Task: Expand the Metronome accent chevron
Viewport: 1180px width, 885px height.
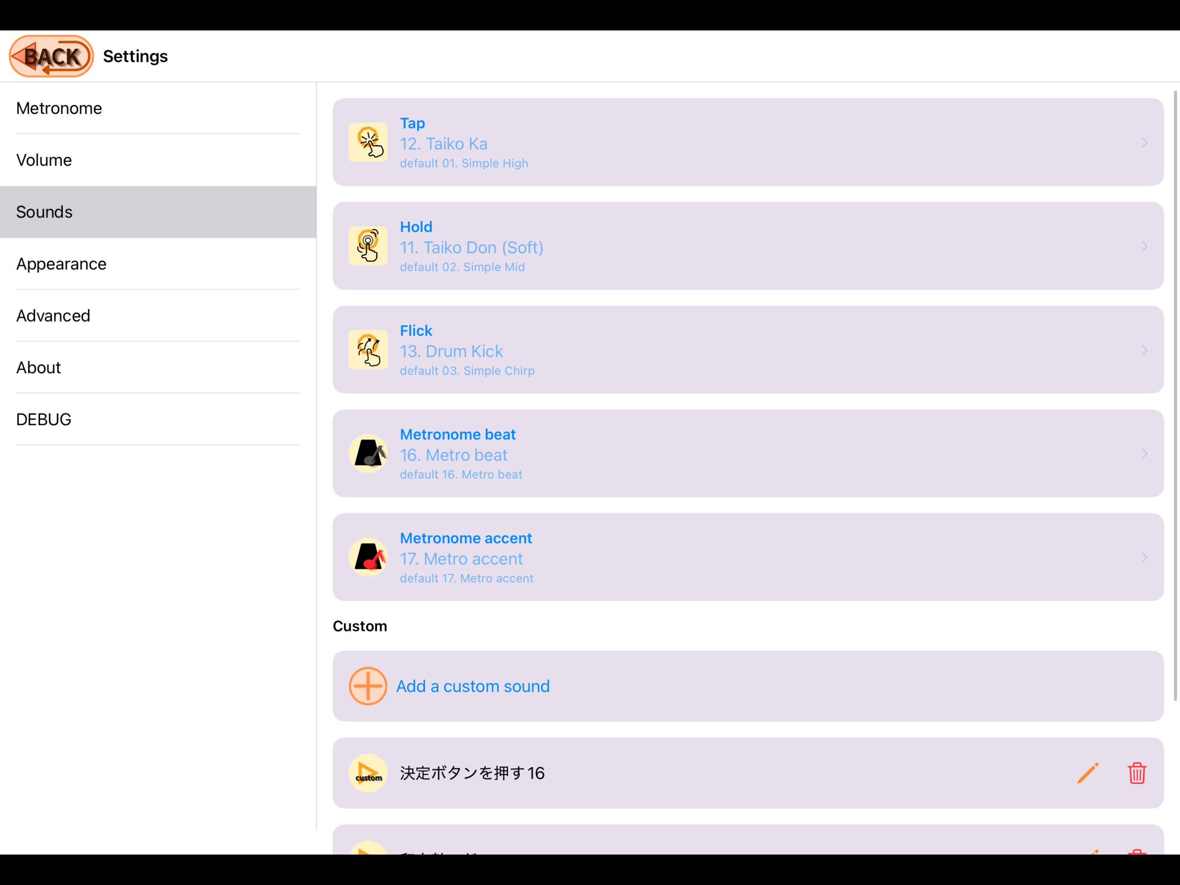Action: click(x=1144, y=557)
